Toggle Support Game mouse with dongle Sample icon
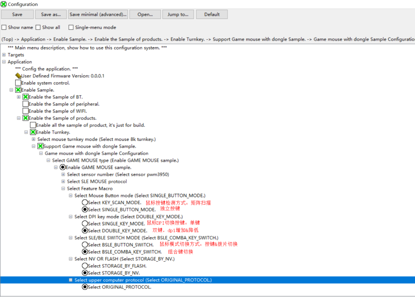 pos(40,146)
